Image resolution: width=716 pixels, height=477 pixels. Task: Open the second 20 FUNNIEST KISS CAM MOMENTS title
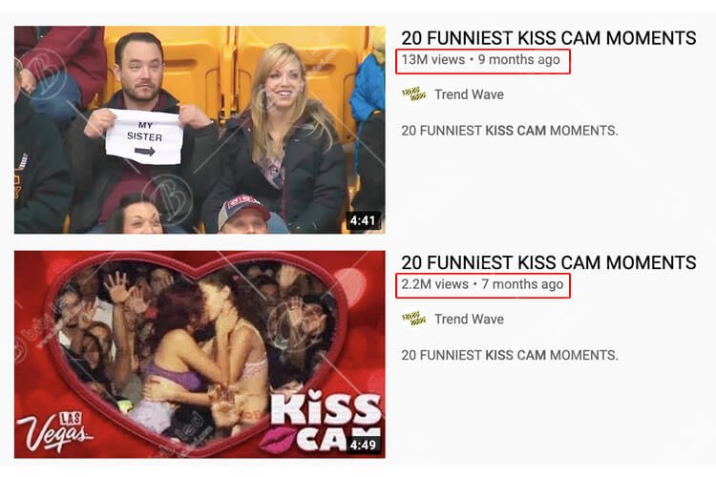coord(548,262)
